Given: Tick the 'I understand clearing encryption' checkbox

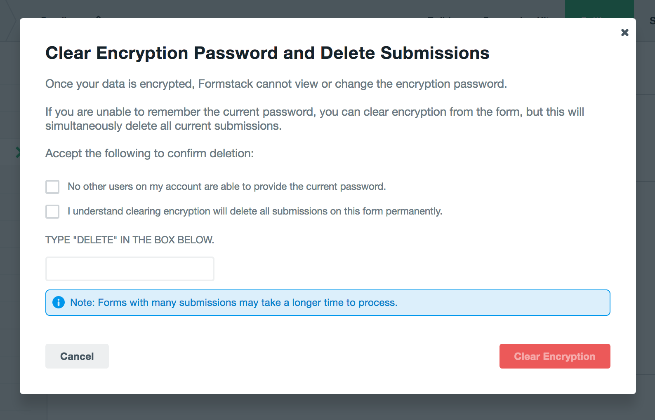Looking at the screenshot, I should click(x=52, y=211).
